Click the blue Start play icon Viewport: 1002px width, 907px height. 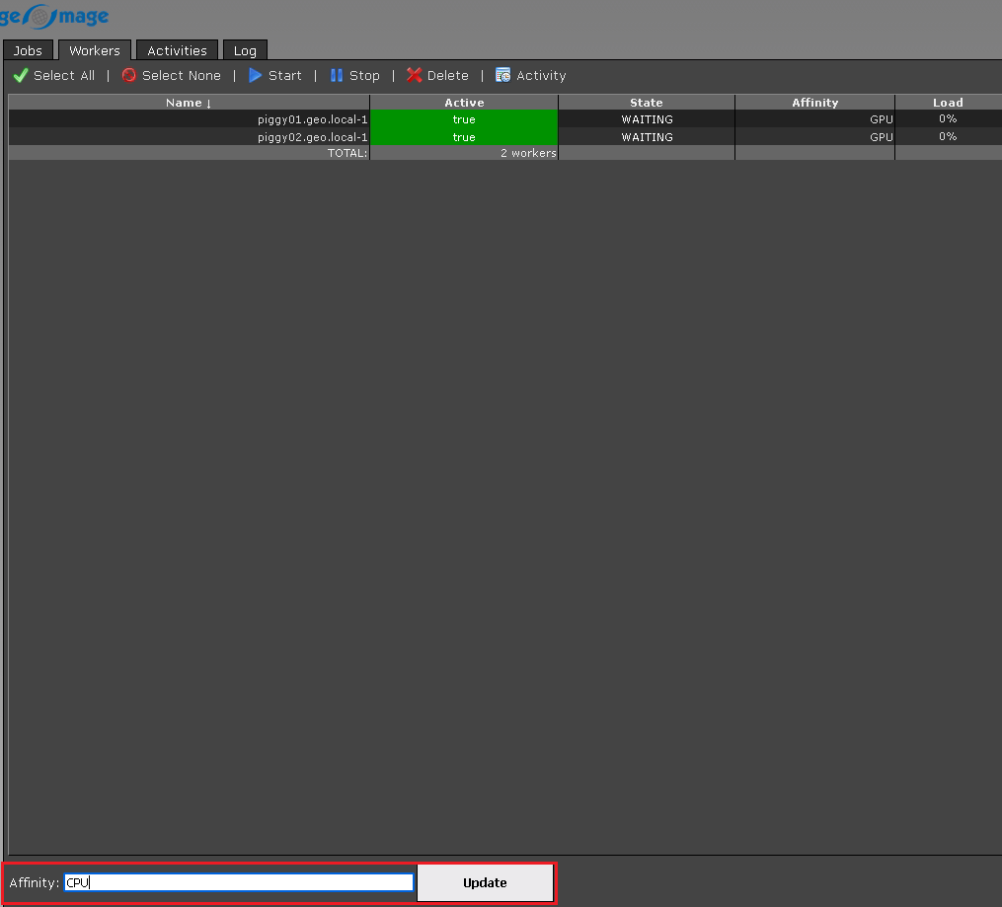coord(255,75)
